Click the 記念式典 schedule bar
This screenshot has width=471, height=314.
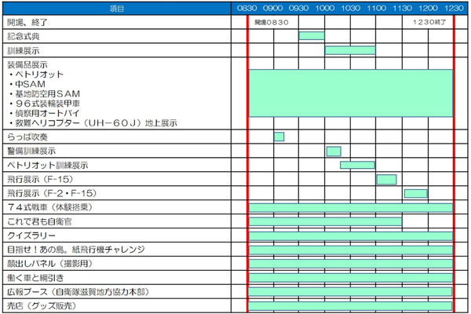click(312, 36)
